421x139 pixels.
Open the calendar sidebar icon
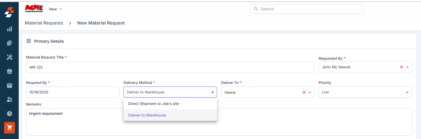(10, 85)
